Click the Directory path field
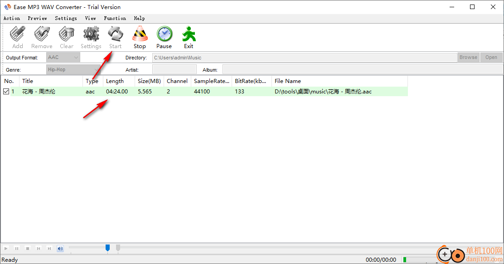504x264 pixels. pyautogui.click(x=305, y=58)
